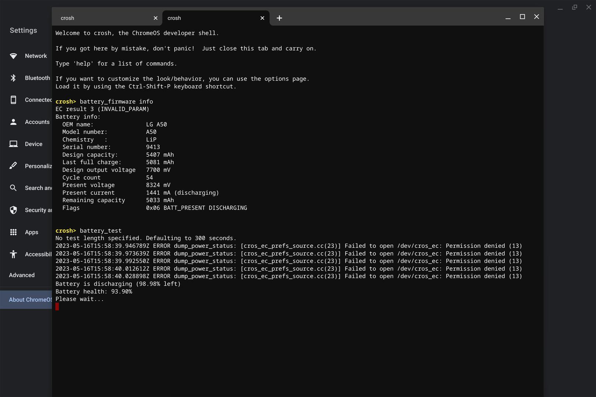Close the first crosh tab

tap(156, 18)
